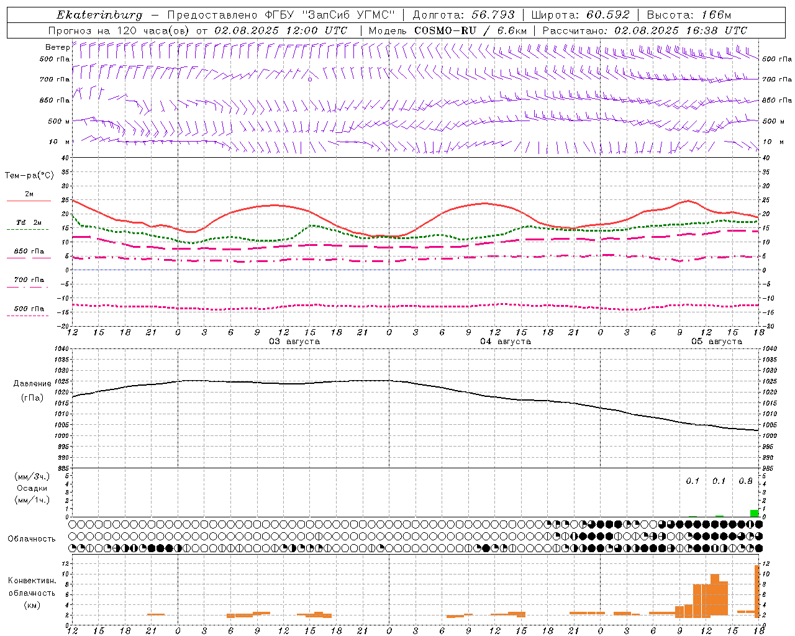
Task: Click the (мм/1ч.) precipitation unit label
Action: [x=32, y=500]
